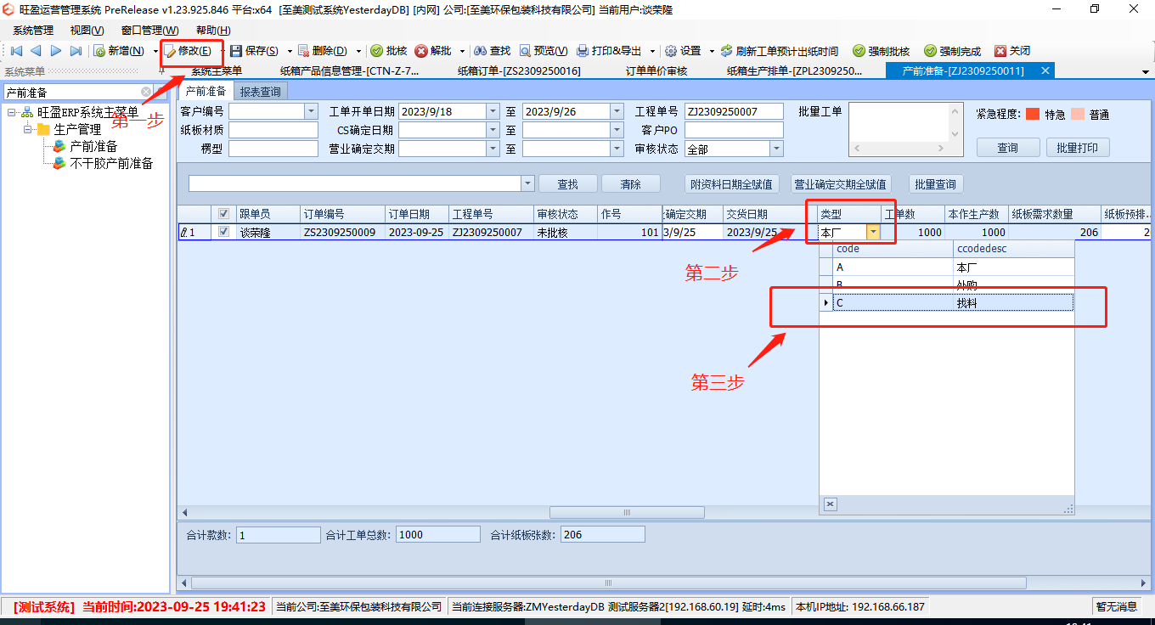1155x625 pixels.
Task: Click the 保存(S) save toolbar button
Action: (x=254, y=51)
